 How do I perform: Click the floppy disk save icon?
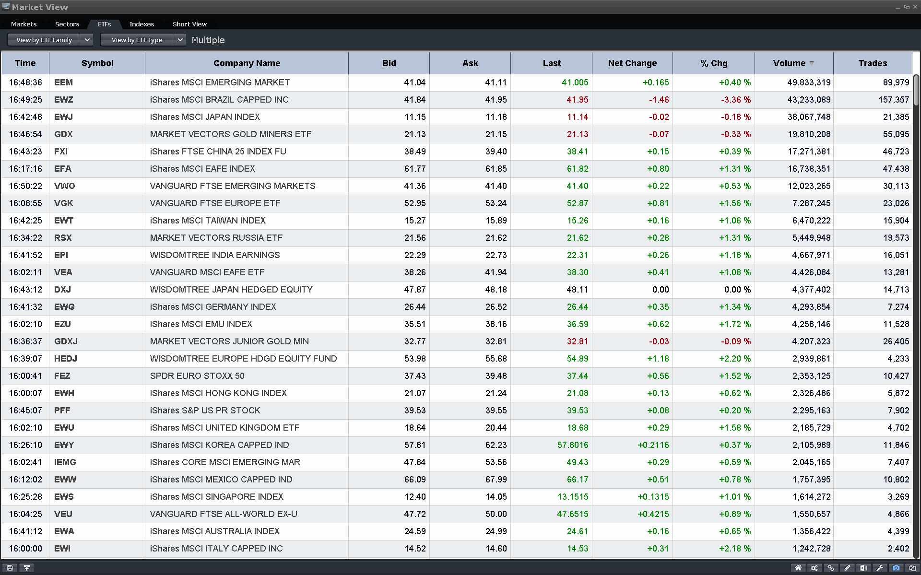click(x=10, y=568)
